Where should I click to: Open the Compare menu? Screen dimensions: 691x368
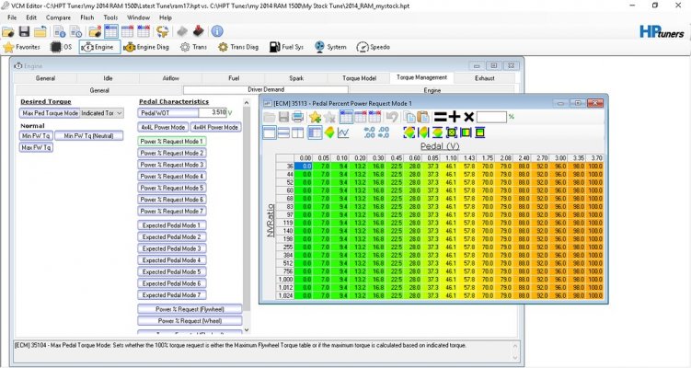[58, 17]
